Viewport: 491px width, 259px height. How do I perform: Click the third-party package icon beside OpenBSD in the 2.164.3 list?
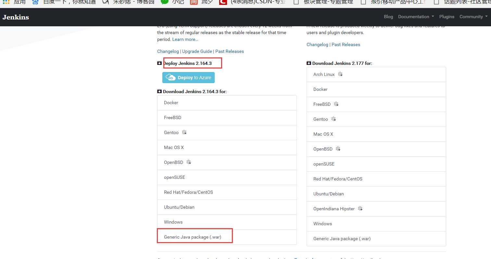click(189, 162)
